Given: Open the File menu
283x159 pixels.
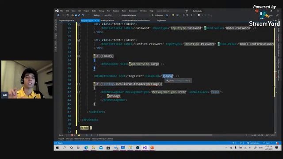Looking at the screenshot, I should (61, 11).
